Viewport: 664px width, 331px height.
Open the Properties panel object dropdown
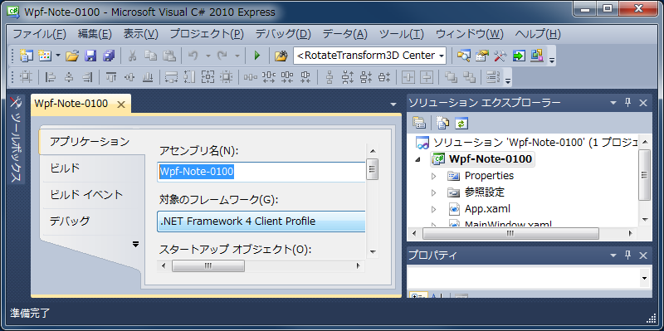click(x=644, y=278)
